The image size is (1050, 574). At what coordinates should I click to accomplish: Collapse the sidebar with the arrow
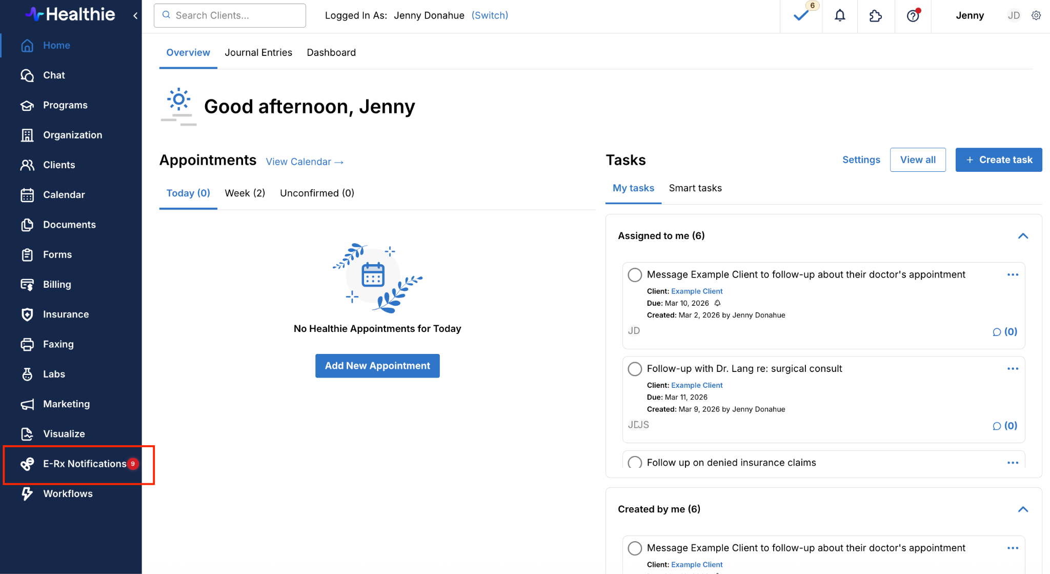click(135, 15)
